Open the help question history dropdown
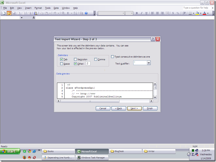Viewport: 216px width, 162px height. [x=213, y=8]
